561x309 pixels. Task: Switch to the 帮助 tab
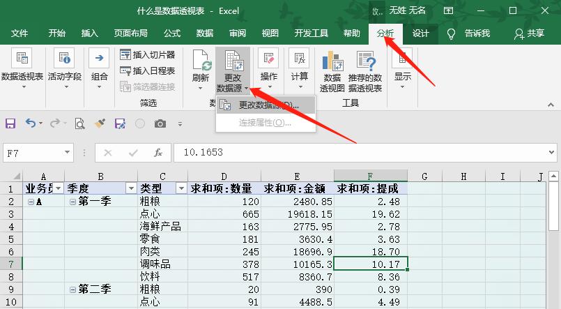(352, 33)
